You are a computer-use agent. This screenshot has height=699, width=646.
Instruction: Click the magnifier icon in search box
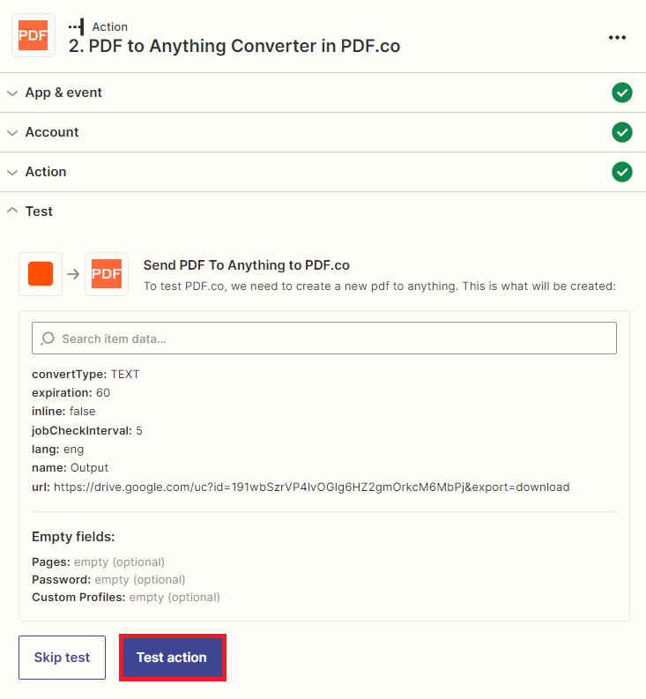48,338
